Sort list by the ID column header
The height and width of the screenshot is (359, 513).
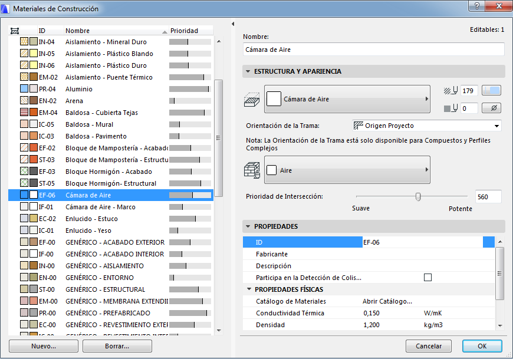tap(50, 31)
